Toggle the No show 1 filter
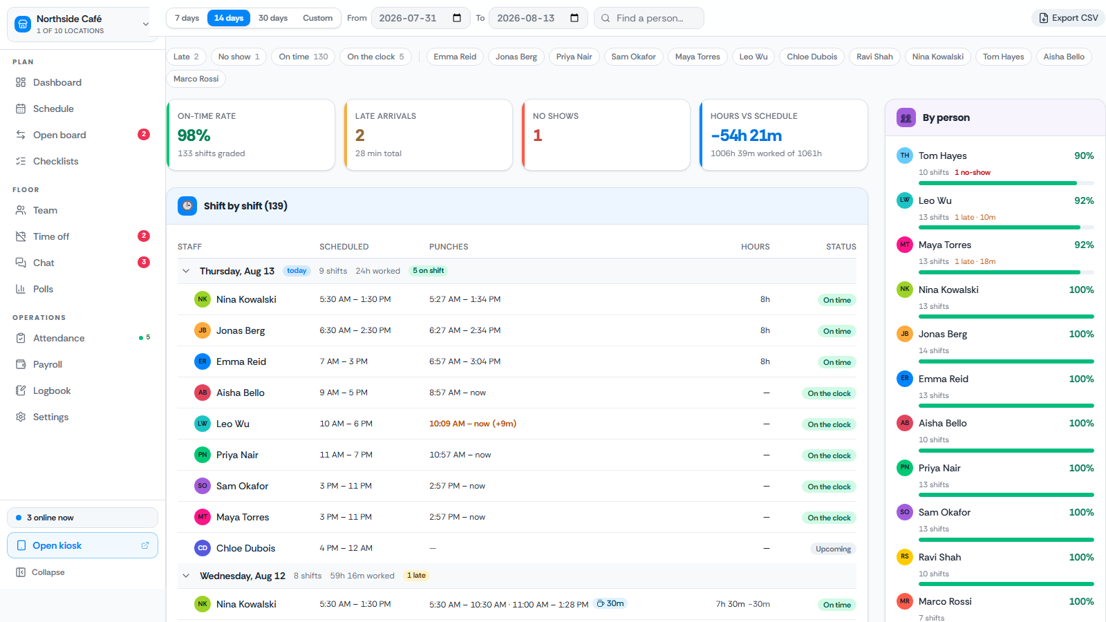 click(238, 57)
